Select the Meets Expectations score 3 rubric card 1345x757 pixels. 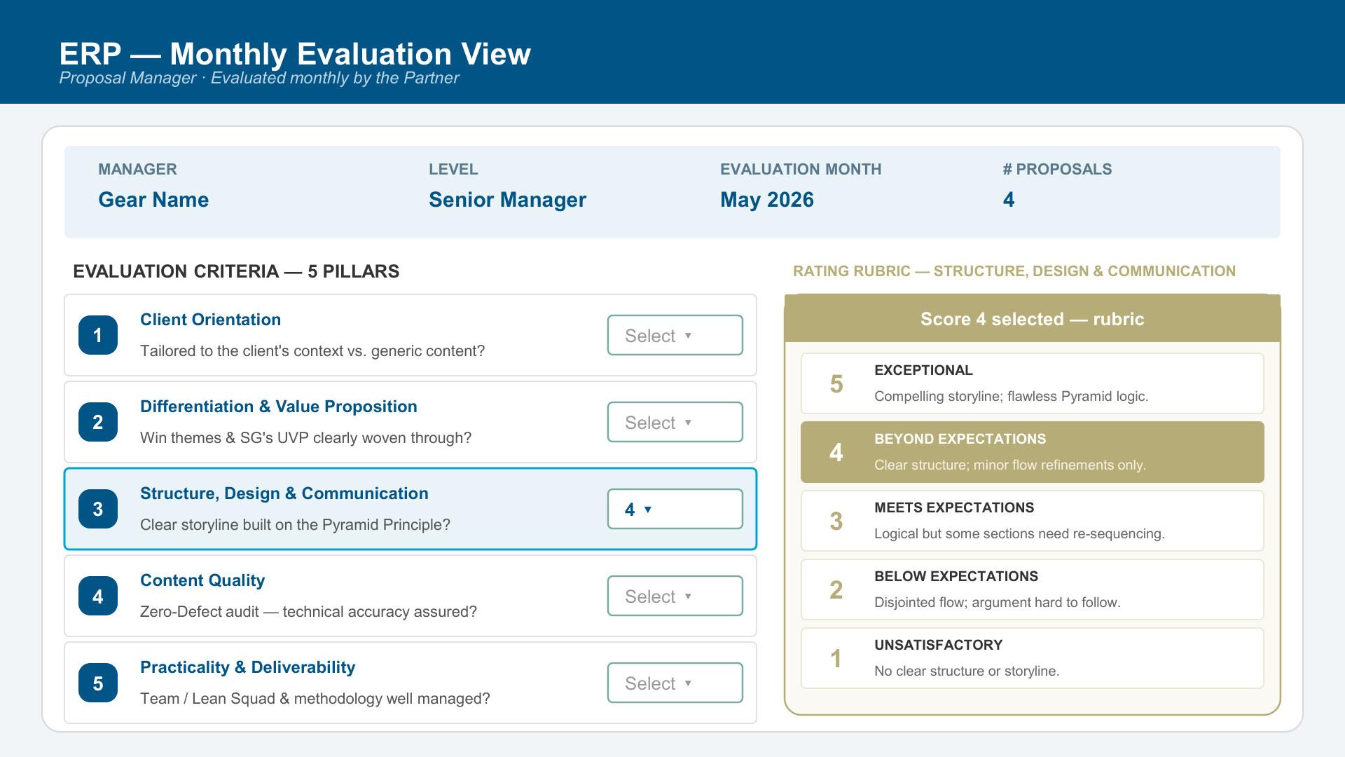(1033, 521)
